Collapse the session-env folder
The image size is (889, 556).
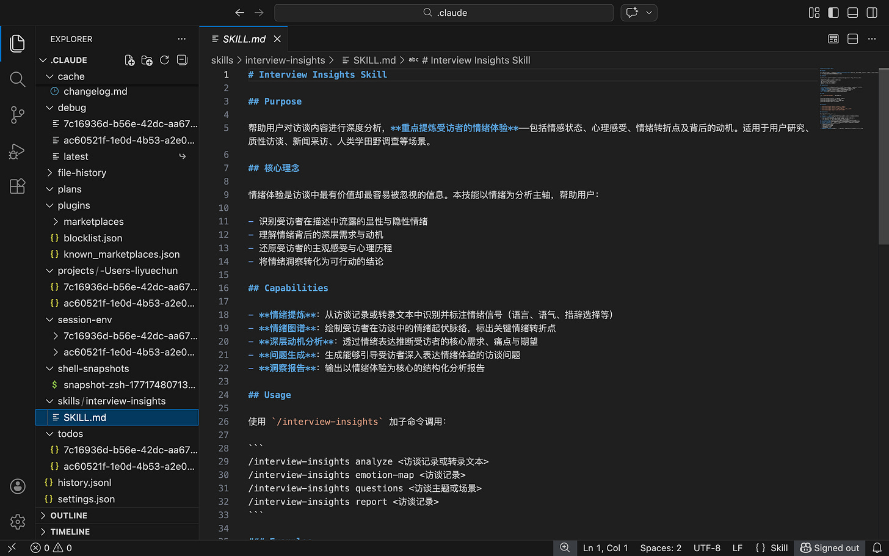(x=49, y=320)
